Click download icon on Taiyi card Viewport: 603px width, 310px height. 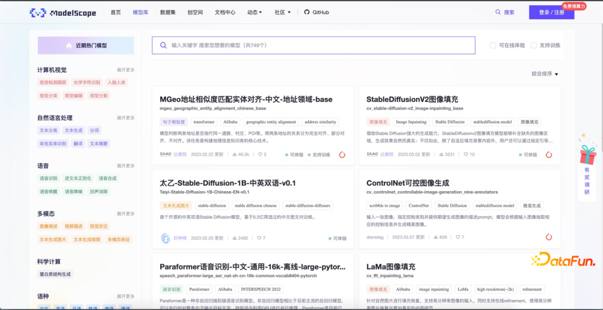[x=234, y=238]
